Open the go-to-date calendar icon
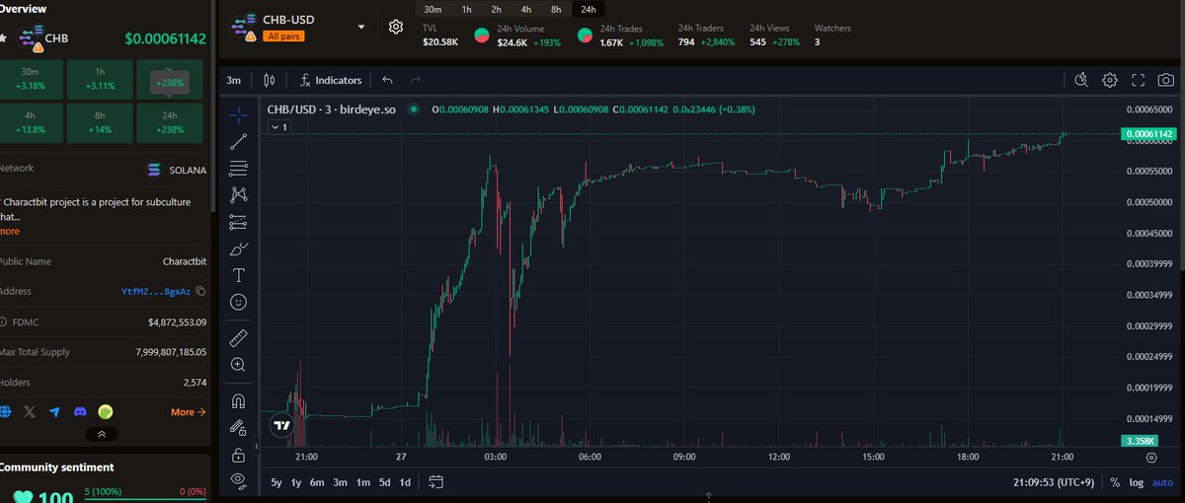The width and height of the screenshot is (1185, 503). (x=435, y=482)
